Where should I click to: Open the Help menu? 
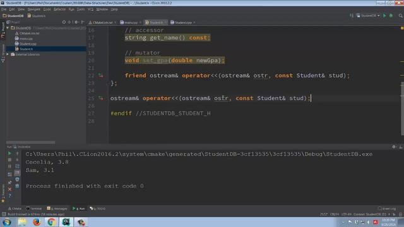click(114, 9)
